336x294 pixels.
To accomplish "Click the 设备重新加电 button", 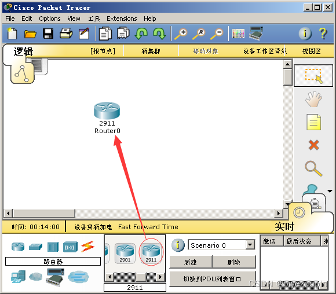I will point(93,227).
